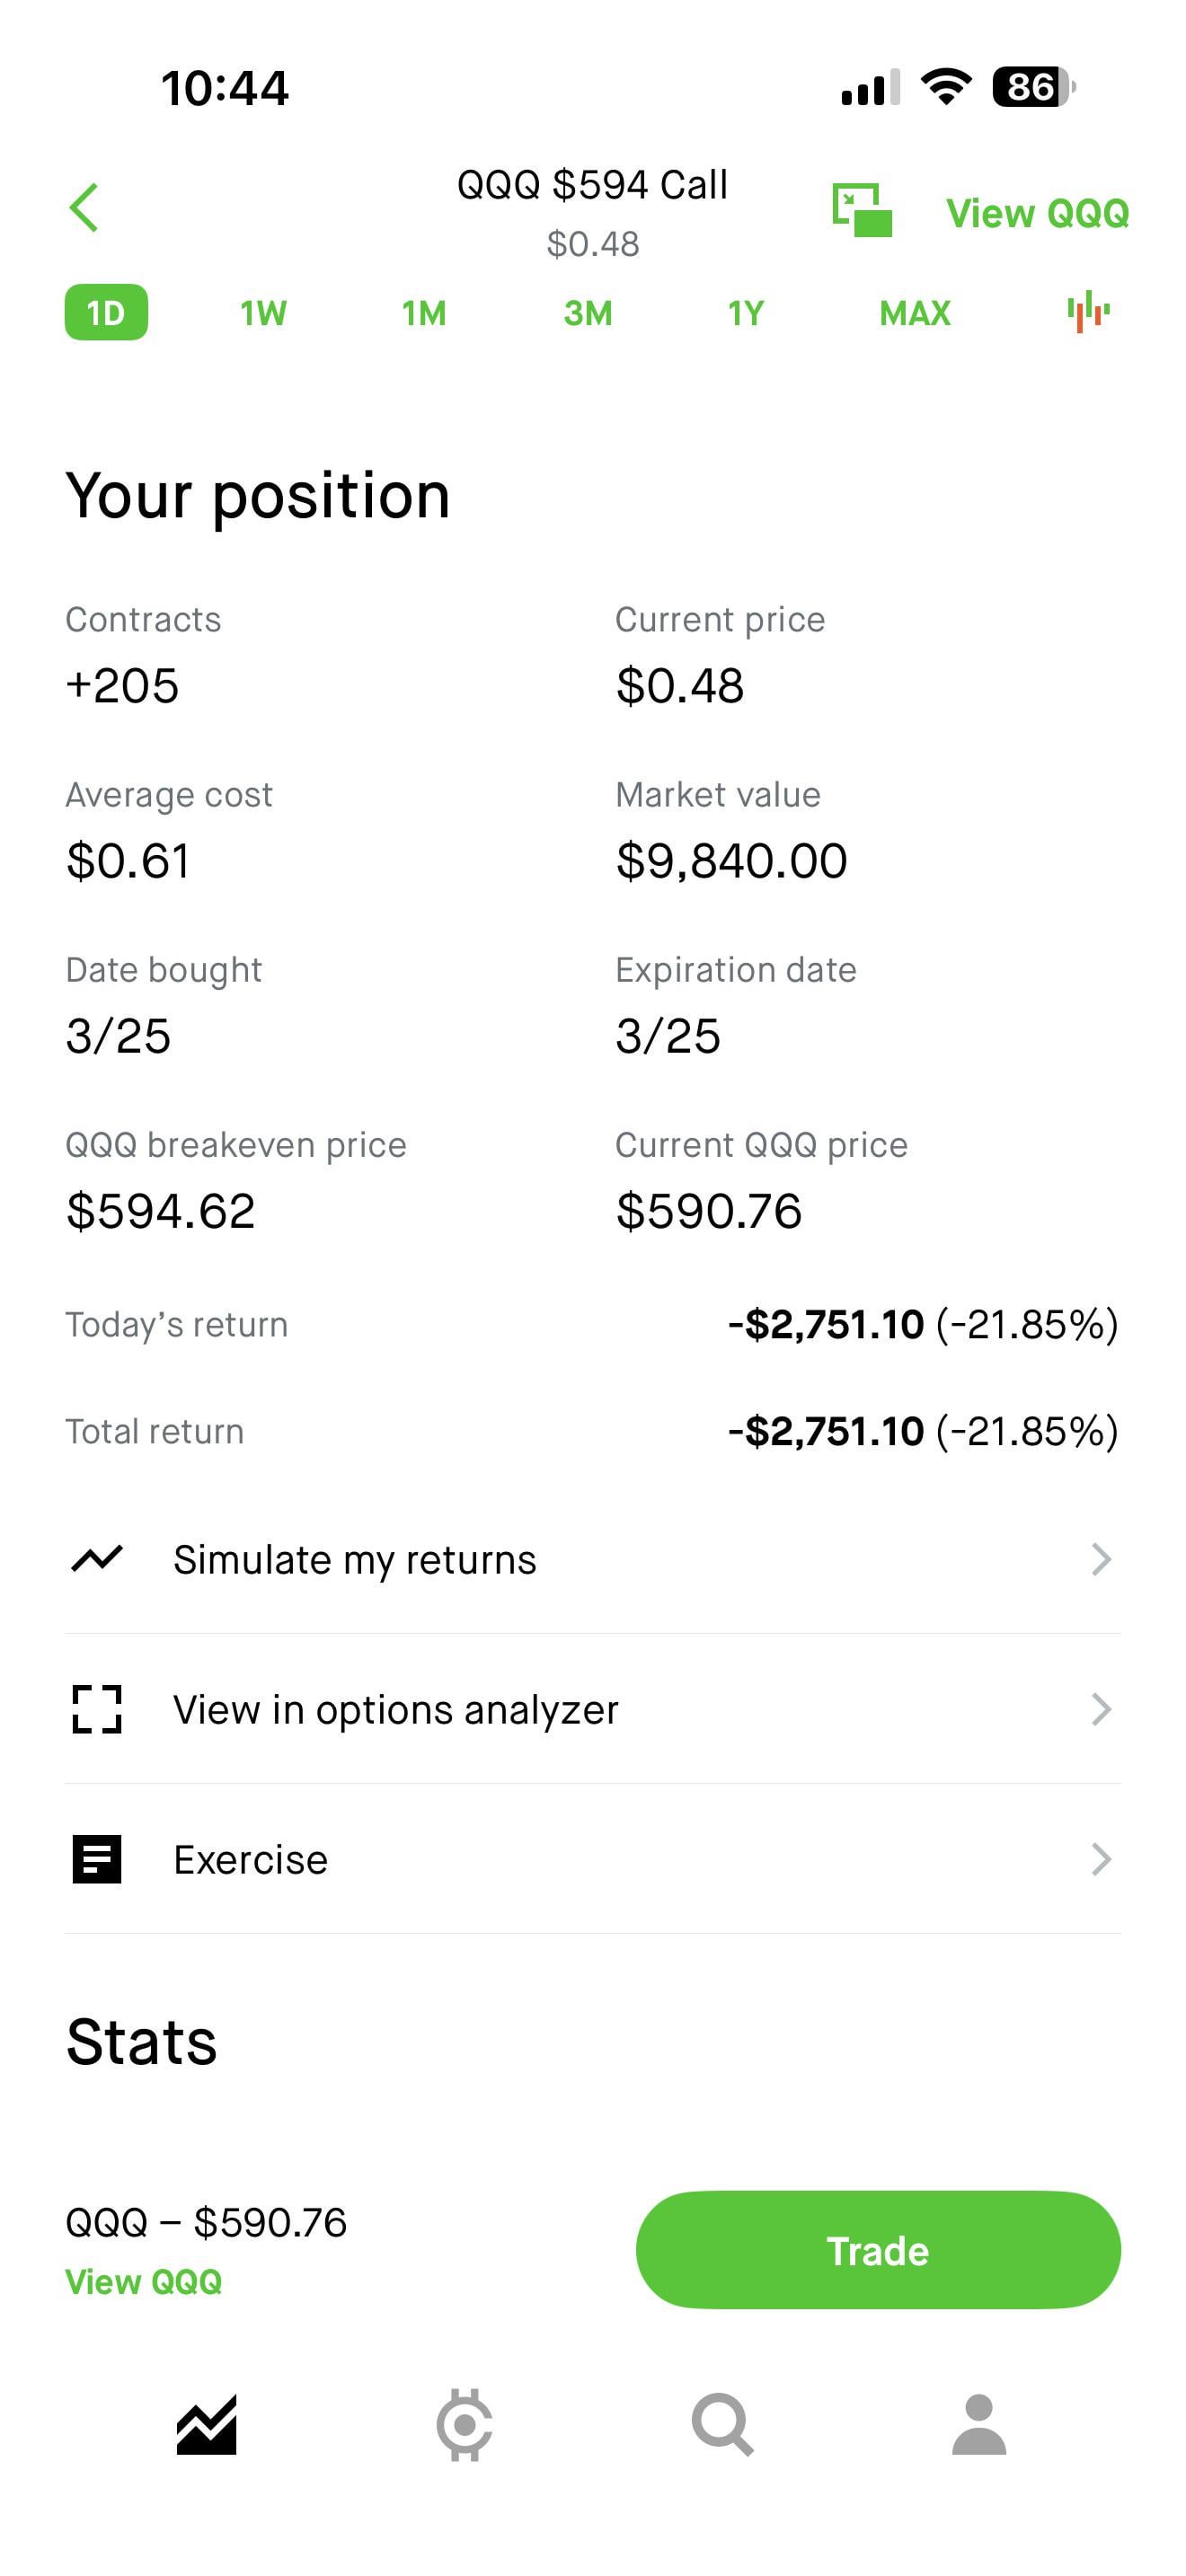Switch to candlestick chart view
1186x2576 pixels.
tap(1088, 312)
